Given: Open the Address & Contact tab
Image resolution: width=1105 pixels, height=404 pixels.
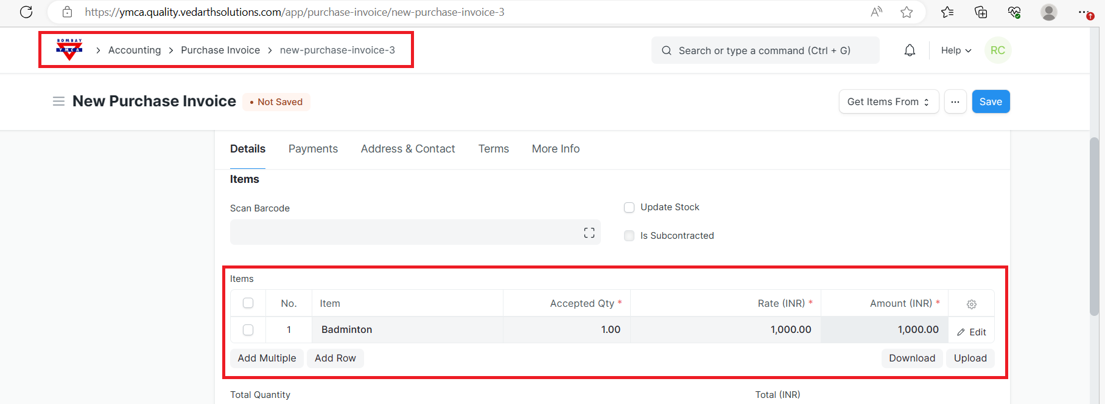Looking at the screenshot, I should coord(407,149).
